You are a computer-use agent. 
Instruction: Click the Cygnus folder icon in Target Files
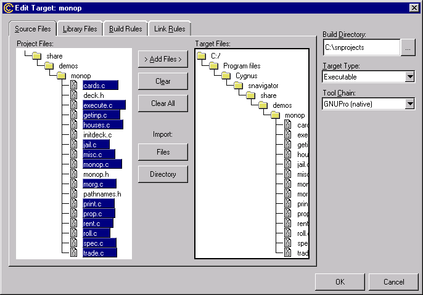click(x=226, y=76)
